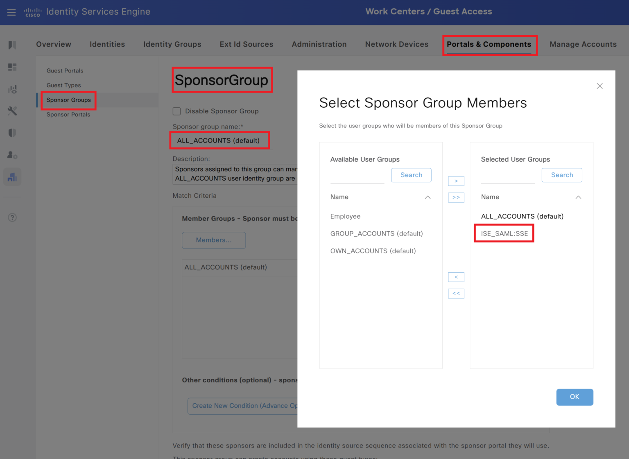Switch to the Identity Groups tab

point(172,44)
